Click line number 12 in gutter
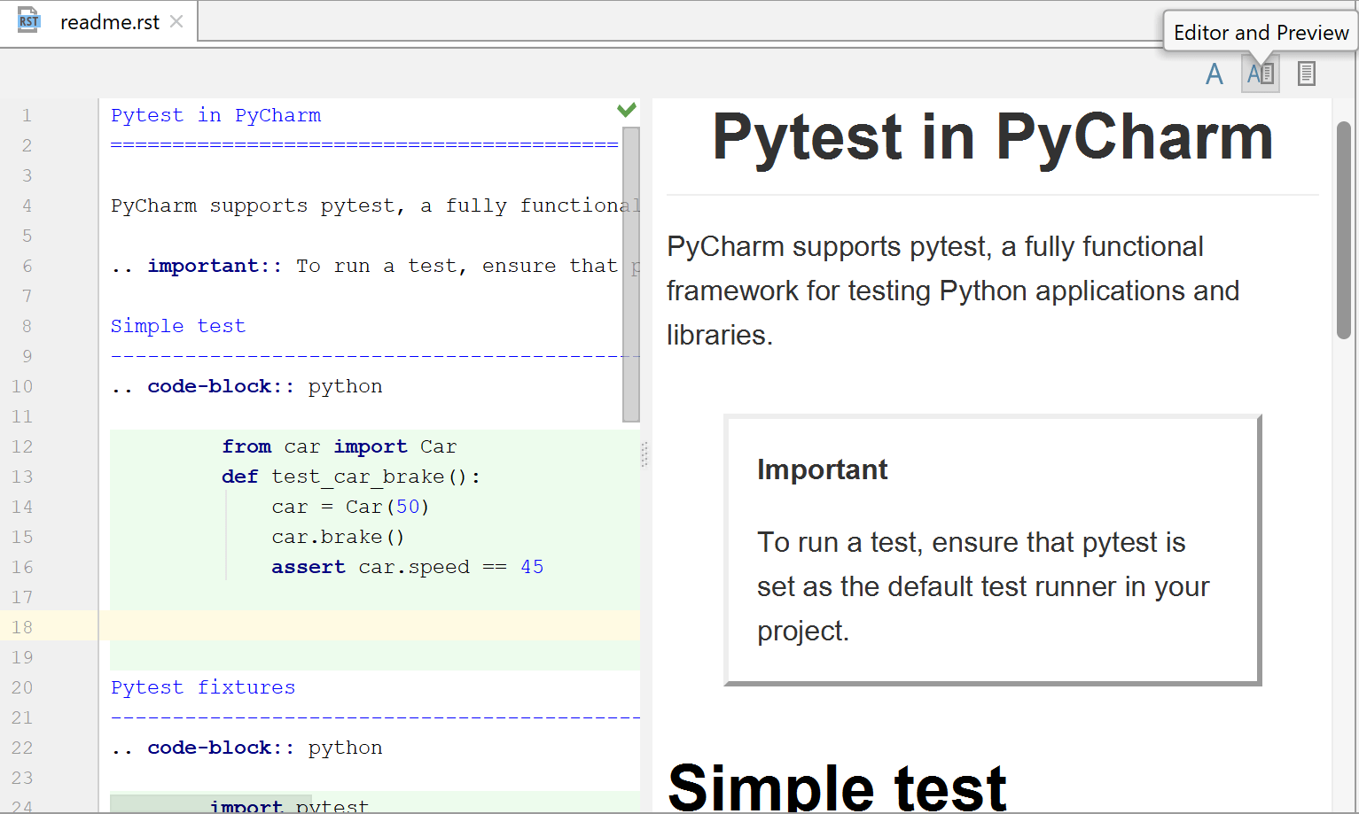Image resolution: width=1359 pixels, height=814 pixels. (22, 446)
